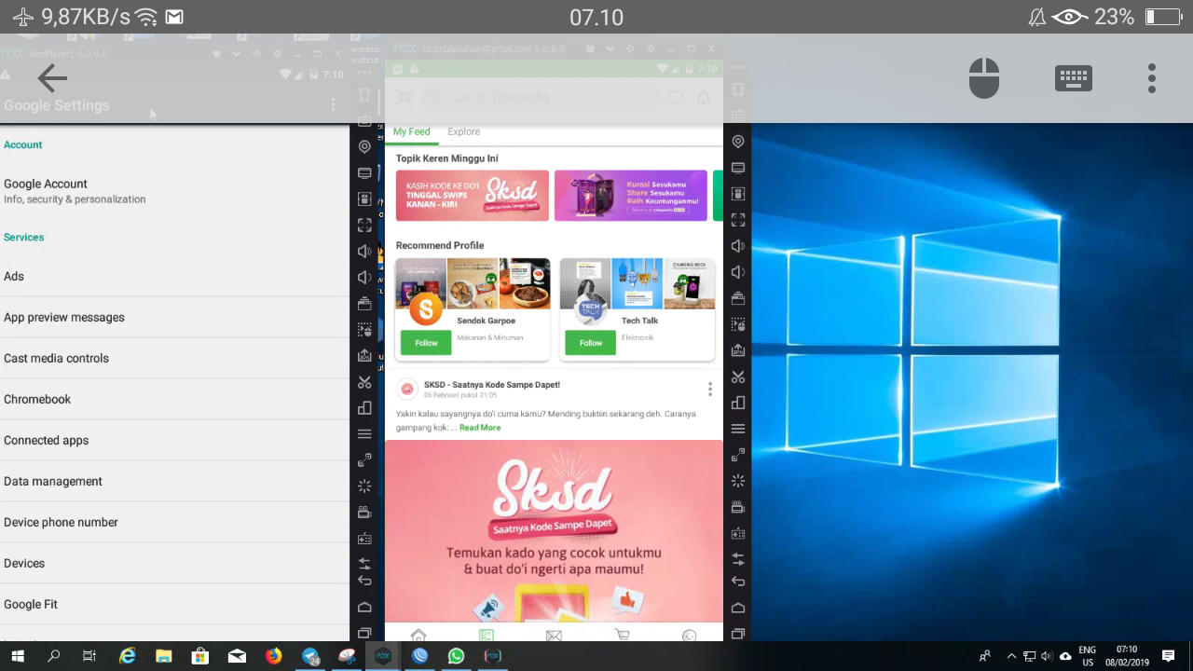This screenshot has height=671, width=1193.
Task: Tap the Cari di Tokopedia search field
Action: tap(501, 97)
